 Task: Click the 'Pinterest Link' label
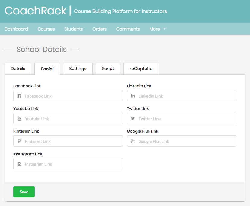tap(26, 131)
